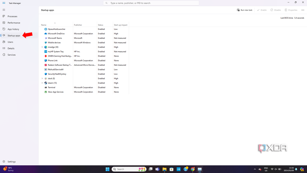The width and height of the screenshot is (307, 173).
Task: Click the Run new task button
Action: tap(245, 10)
